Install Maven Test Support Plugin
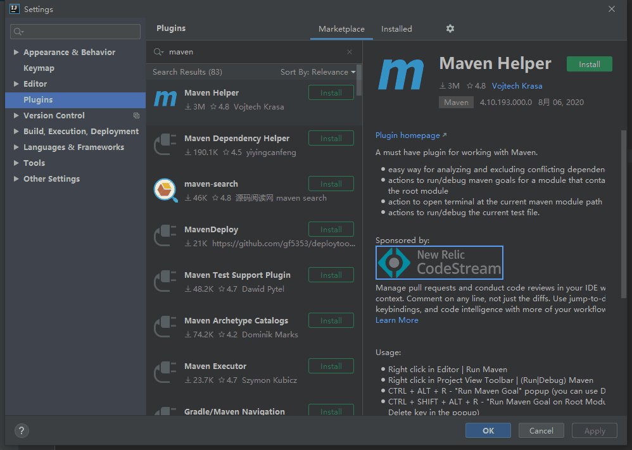The width and height of the screenshot is (632, 450). click(331, 275)
